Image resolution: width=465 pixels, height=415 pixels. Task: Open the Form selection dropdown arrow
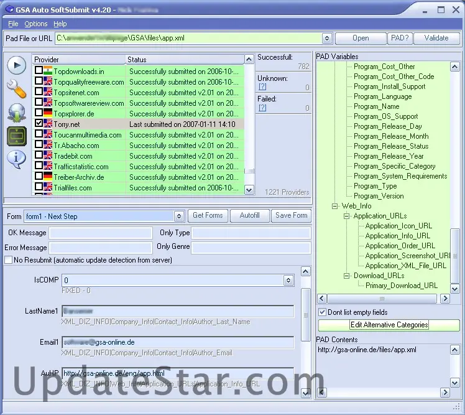point(179,217)
